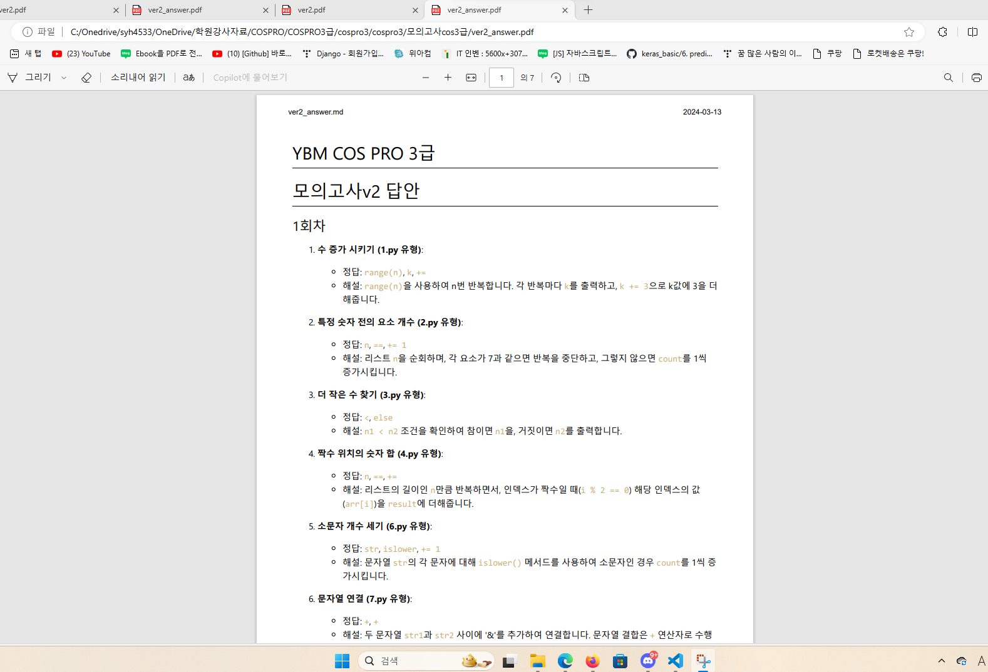This screenshot has width=988, height=672.
Task: Zoom out the PDF with minus button
Action: (426, 78)
